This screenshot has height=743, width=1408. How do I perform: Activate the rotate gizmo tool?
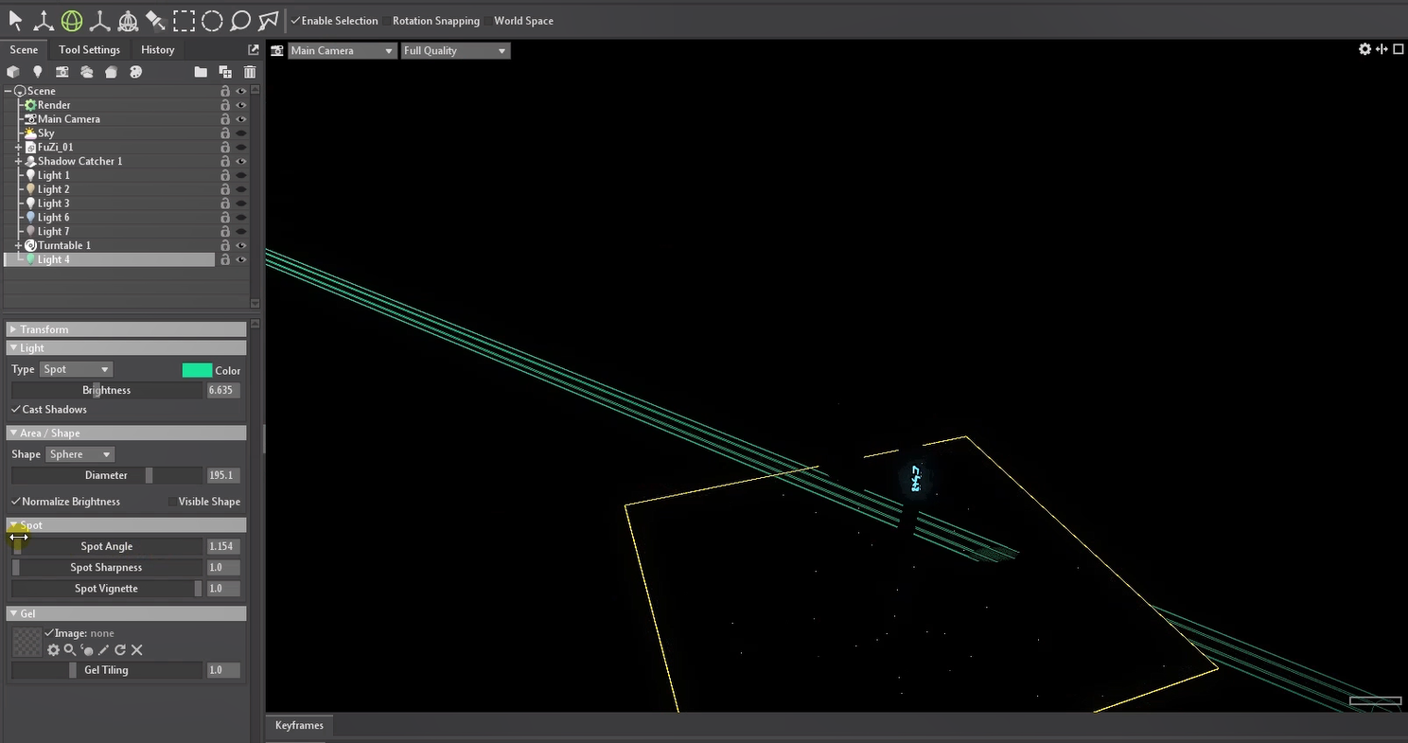point(72,20)
